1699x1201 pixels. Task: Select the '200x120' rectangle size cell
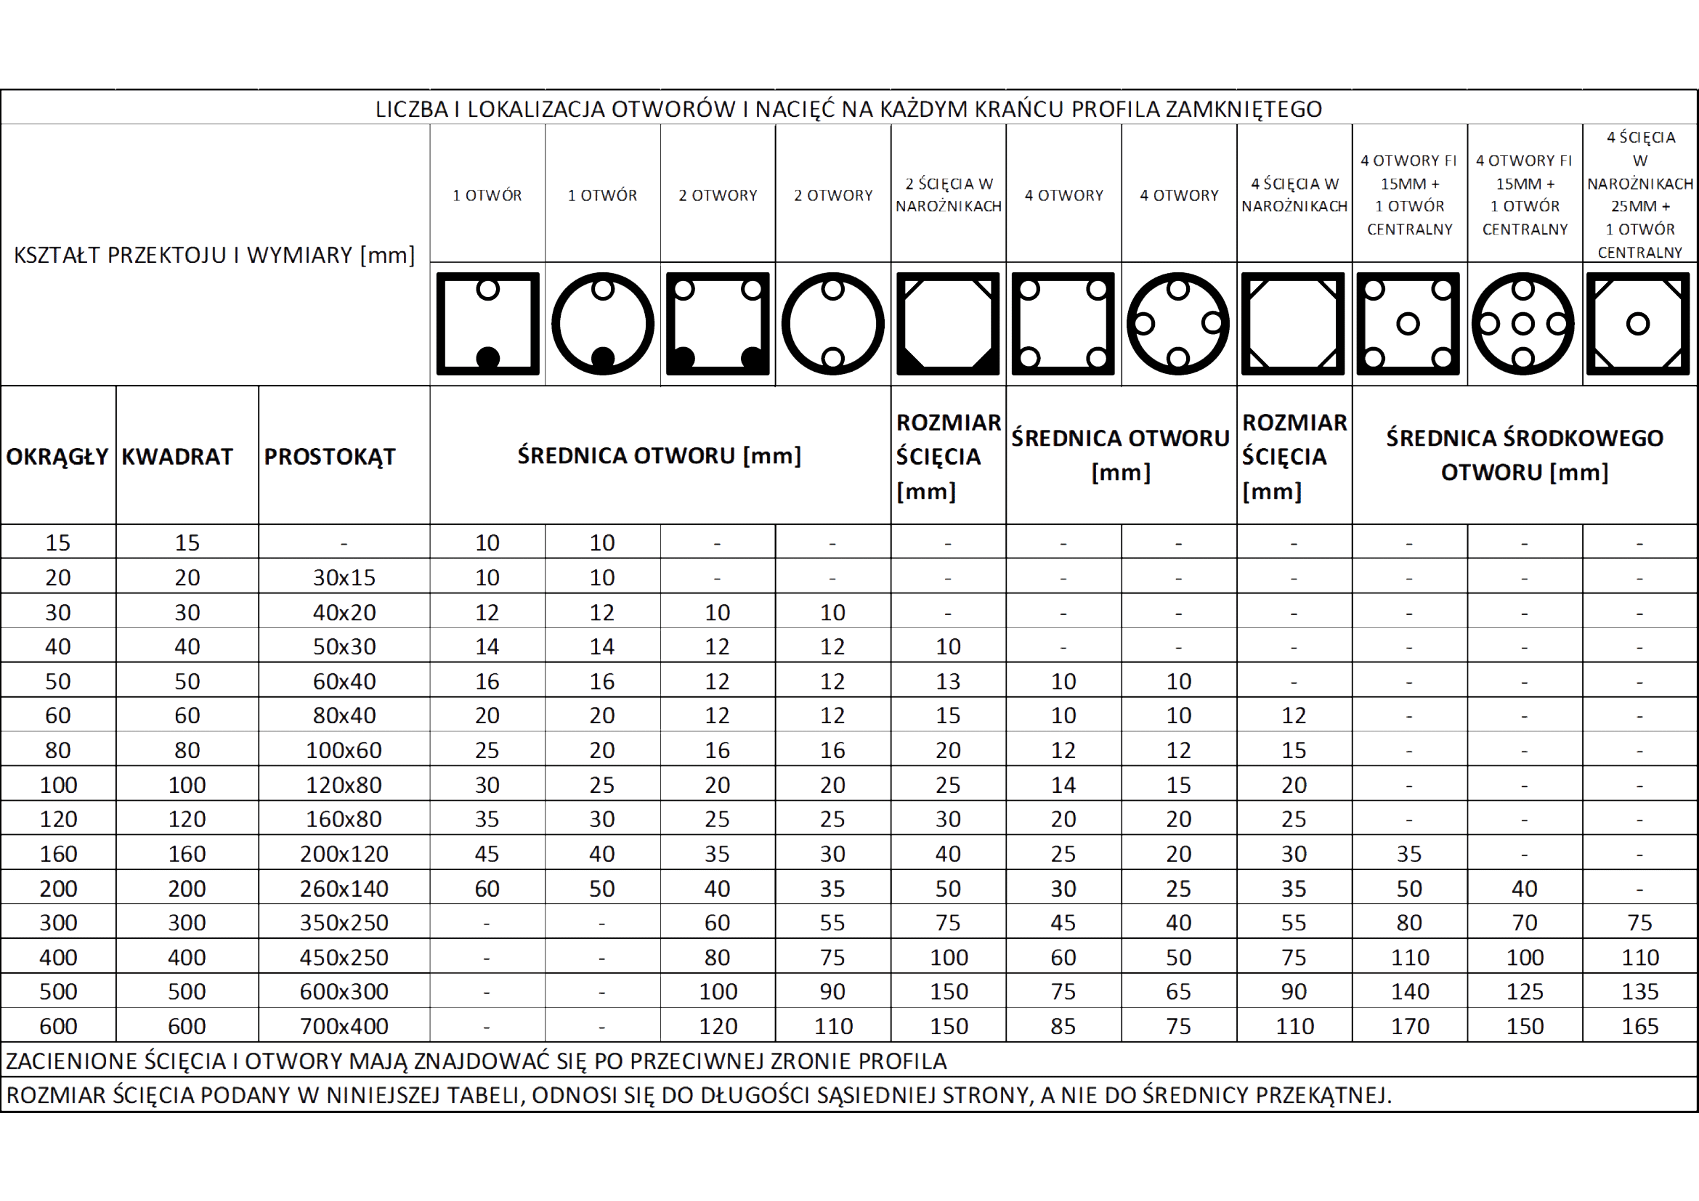(x=344, y=853)
